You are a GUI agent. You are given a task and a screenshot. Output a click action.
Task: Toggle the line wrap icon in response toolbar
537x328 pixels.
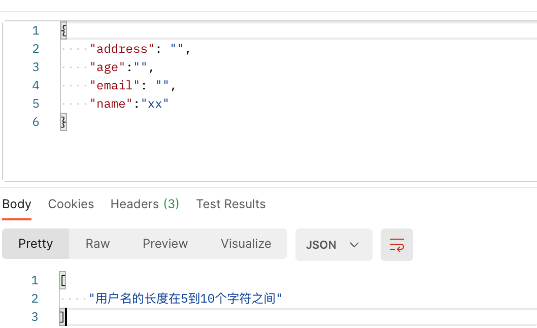pos(396,245)
